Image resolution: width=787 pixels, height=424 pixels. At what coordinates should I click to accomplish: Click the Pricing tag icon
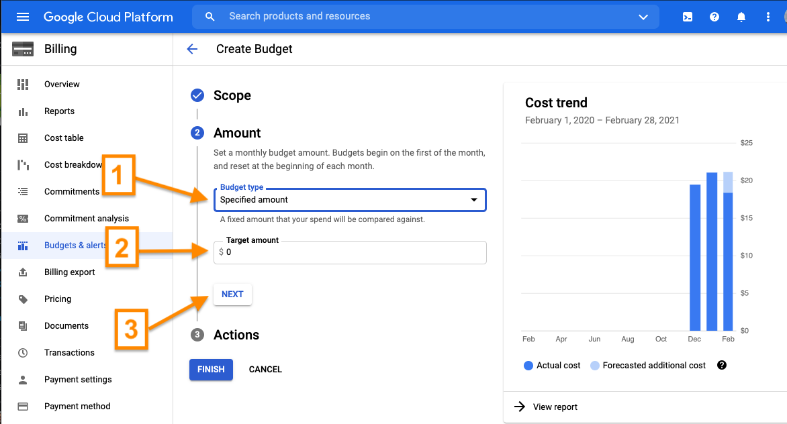click(23, 299)
